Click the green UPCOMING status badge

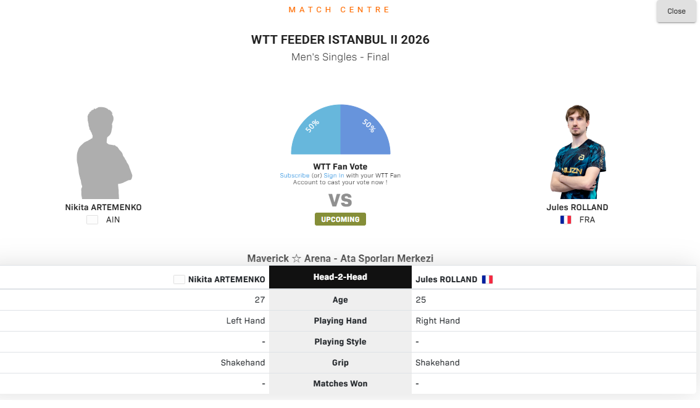(x=340, y=219)
